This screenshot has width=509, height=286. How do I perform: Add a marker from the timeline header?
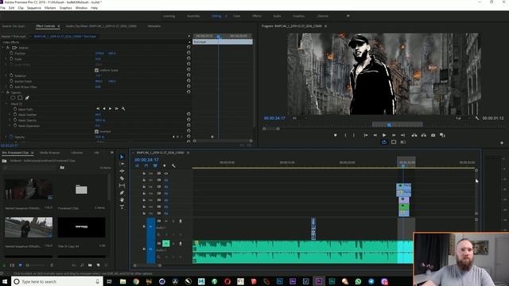tap(165, 166)
